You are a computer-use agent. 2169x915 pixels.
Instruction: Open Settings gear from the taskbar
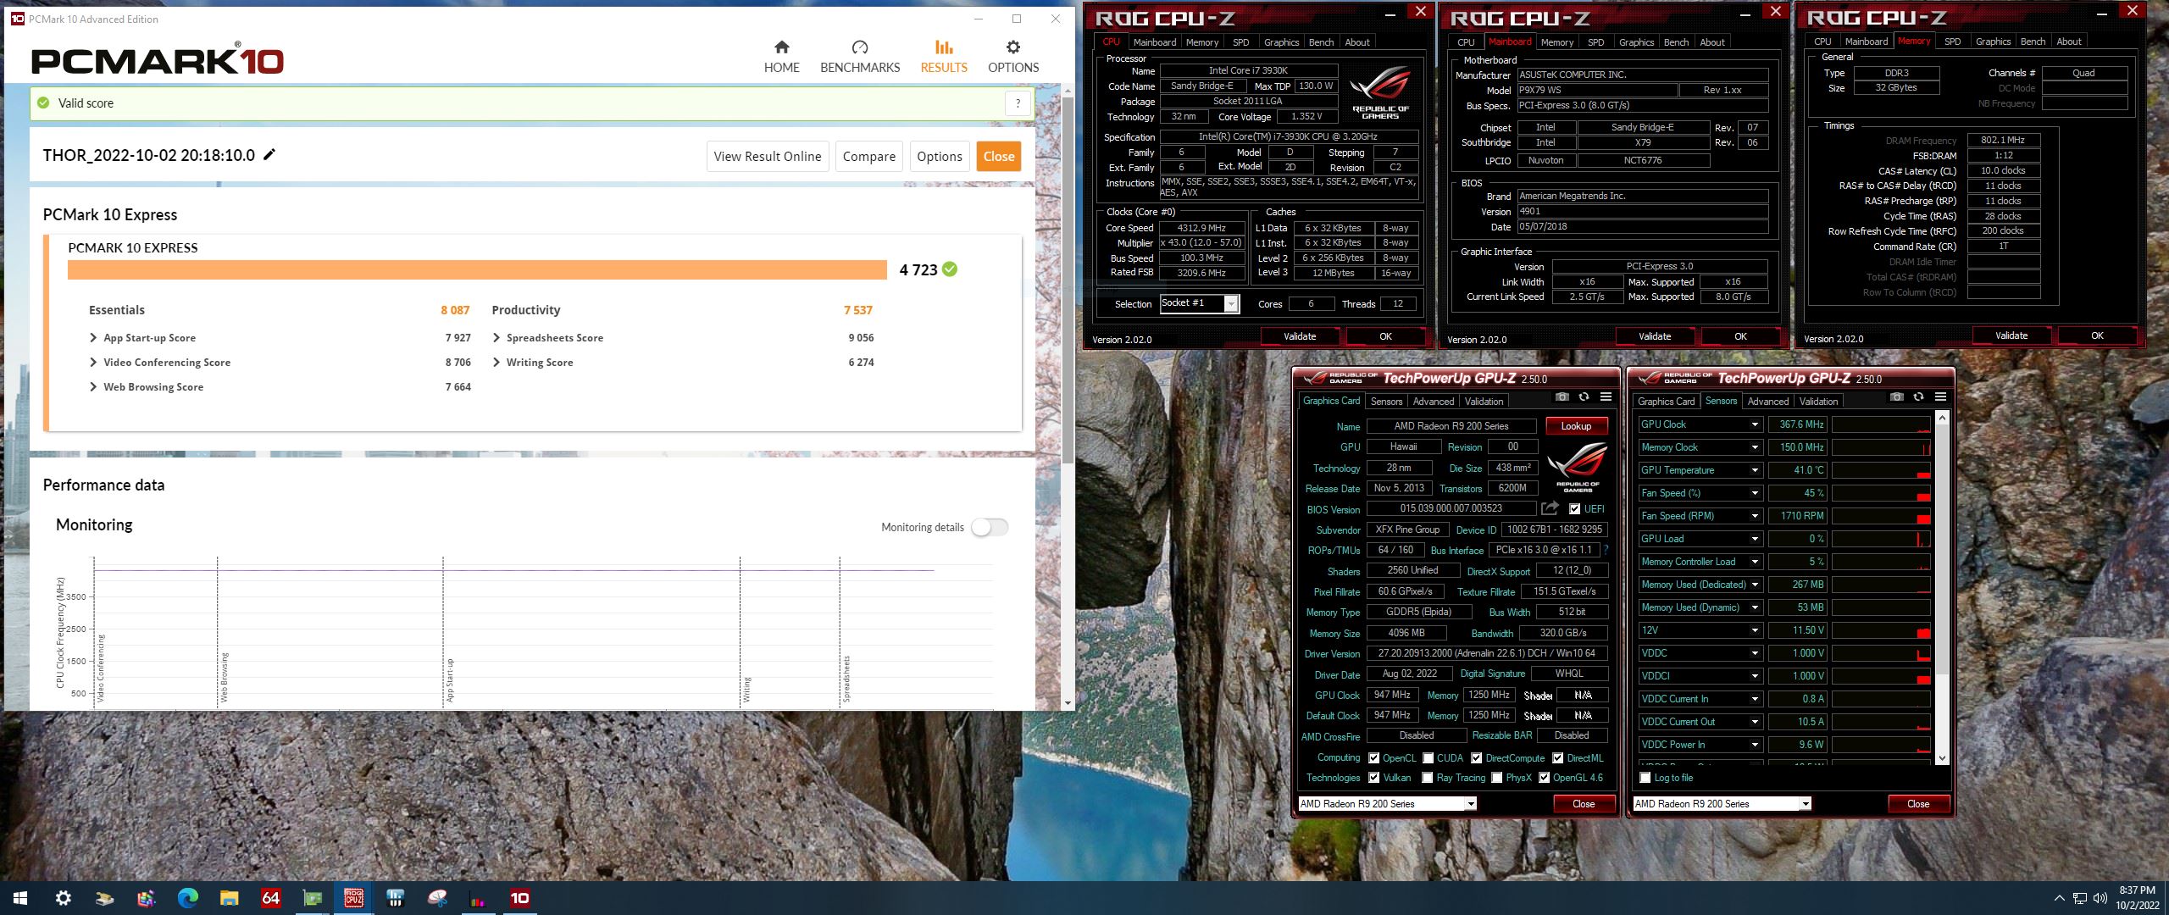click(x=64, y=898)
